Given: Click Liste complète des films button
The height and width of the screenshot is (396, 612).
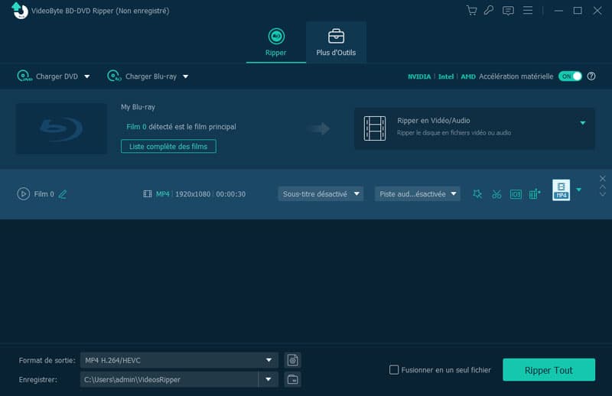Looking at the screenshot, I should tap(168, 146).
